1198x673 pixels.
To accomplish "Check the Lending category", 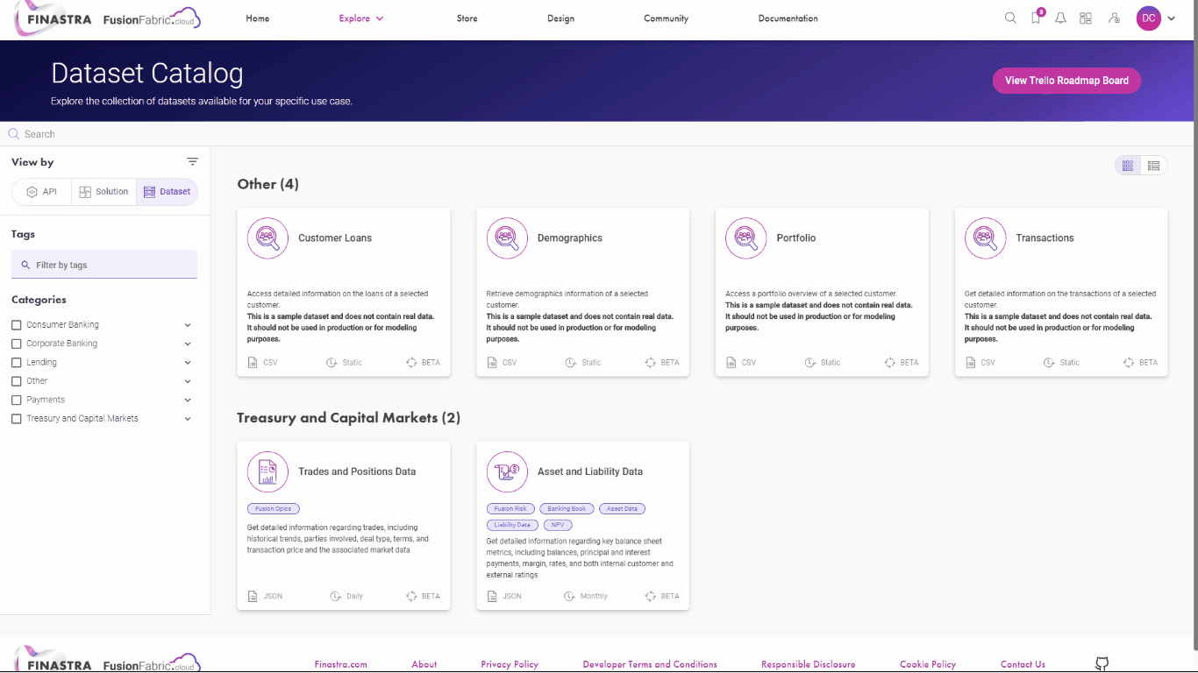I will coord(16,363).
